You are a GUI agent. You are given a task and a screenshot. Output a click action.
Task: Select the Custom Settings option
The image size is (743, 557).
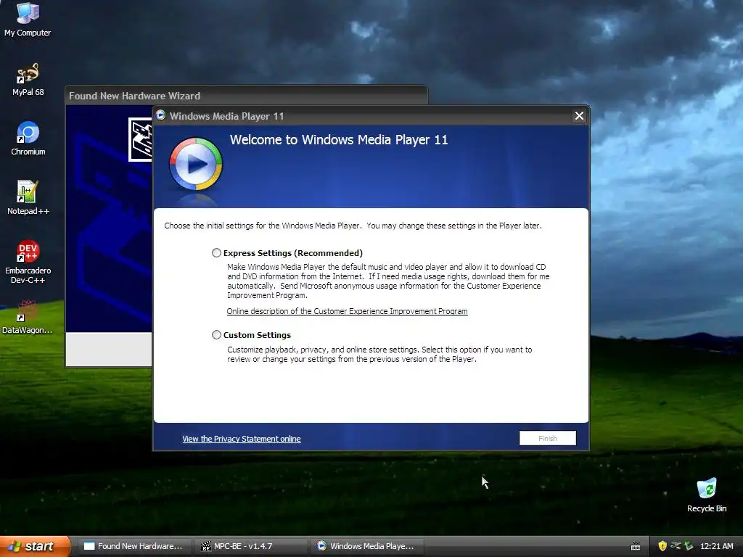click(216, 335)
